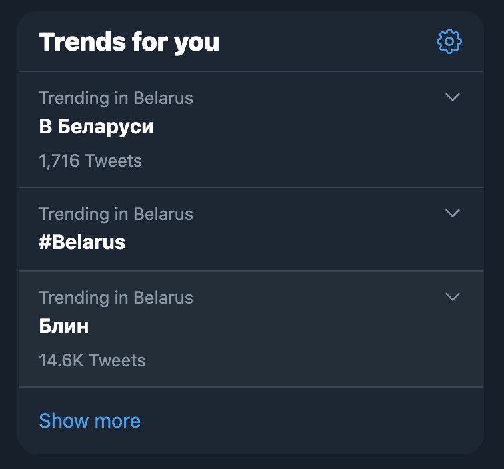504x469 pixels.
Task: Expand options chevron for В Беларуси trend
Action: tap(453, 97)
